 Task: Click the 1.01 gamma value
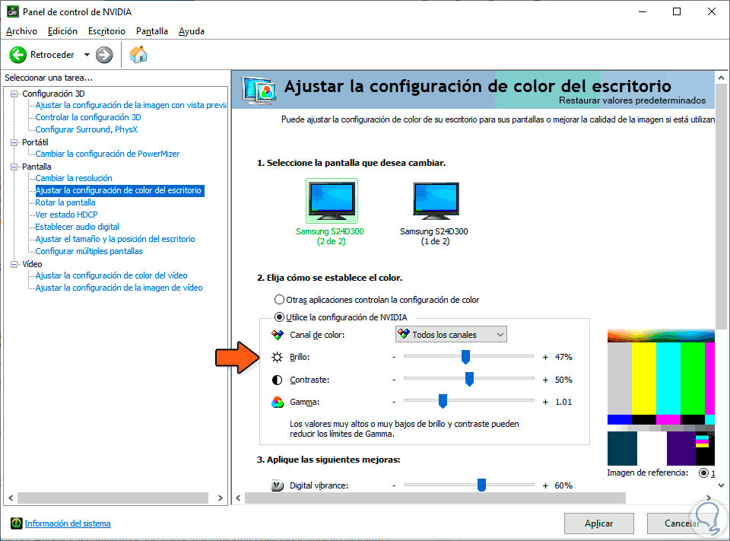pos(563,403)
